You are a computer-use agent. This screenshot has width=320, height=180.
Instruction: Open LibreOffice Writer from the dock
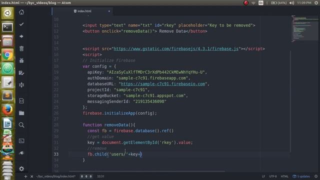7,123
